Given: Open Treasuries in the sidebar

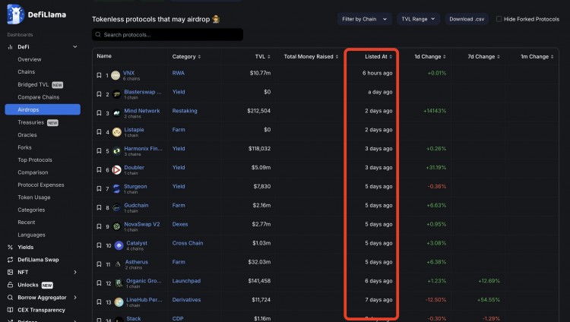Looking at the screenshot, I should (30, 122).
